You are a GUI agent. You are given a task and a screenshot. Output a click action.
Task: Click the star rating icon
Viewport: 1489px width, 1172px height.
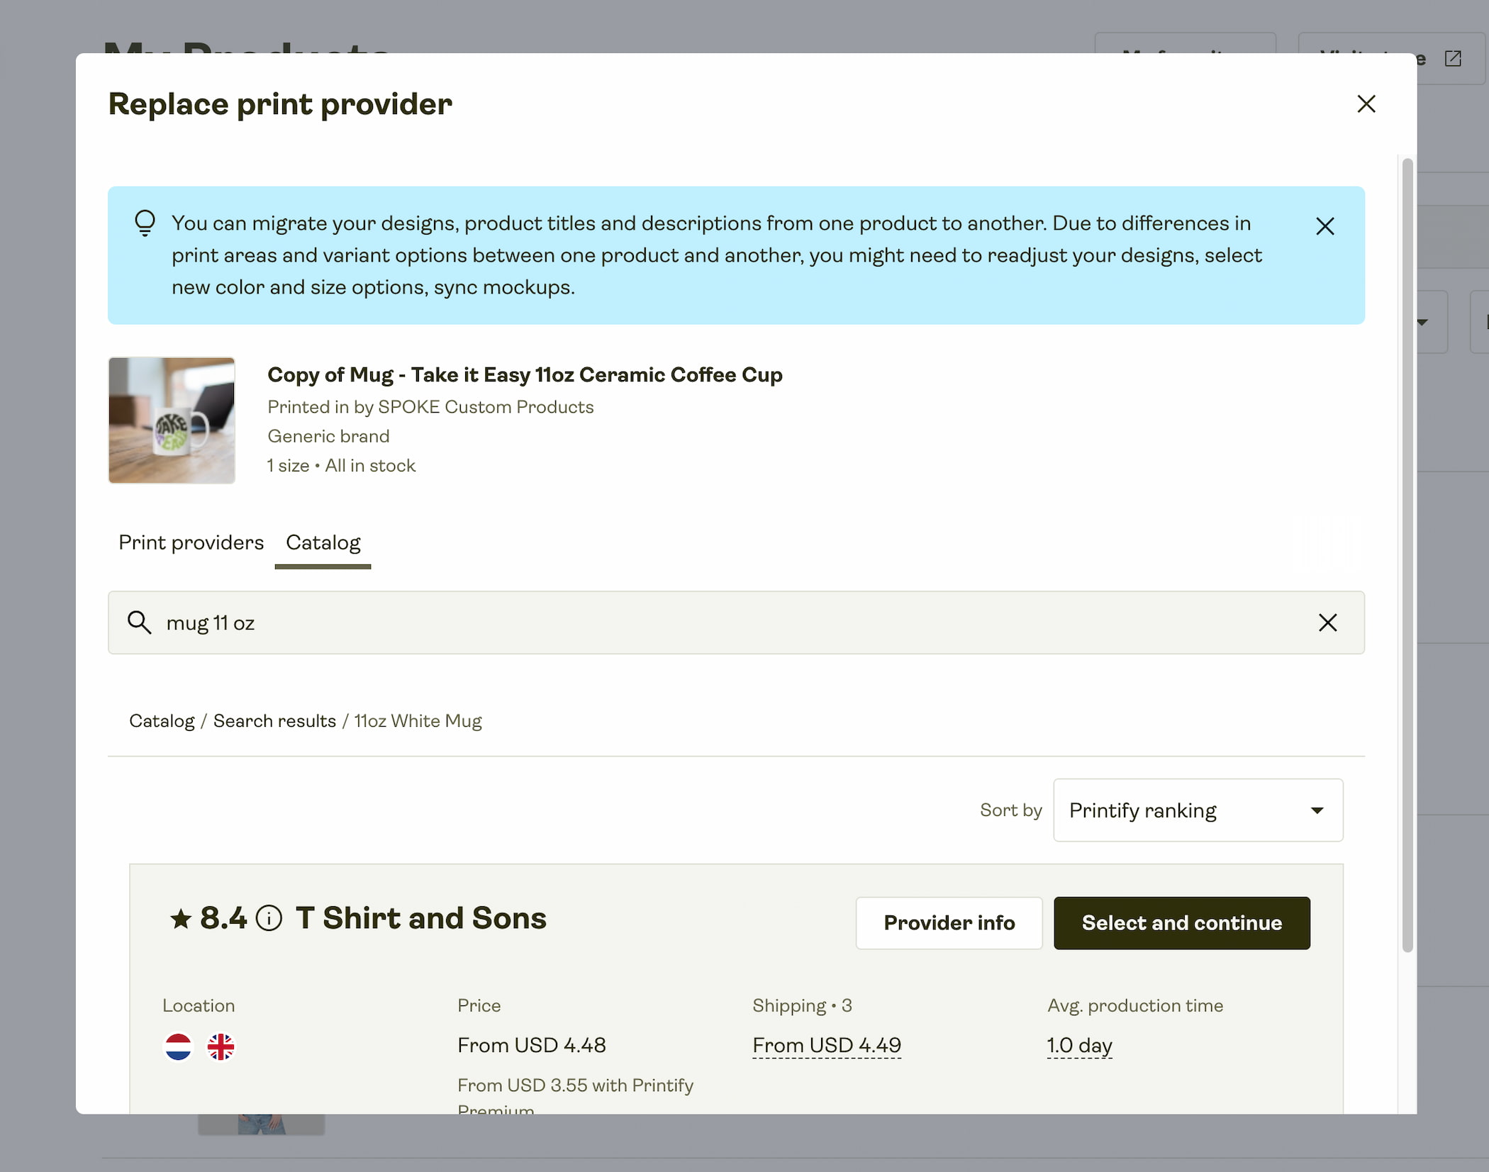point(181,919)
